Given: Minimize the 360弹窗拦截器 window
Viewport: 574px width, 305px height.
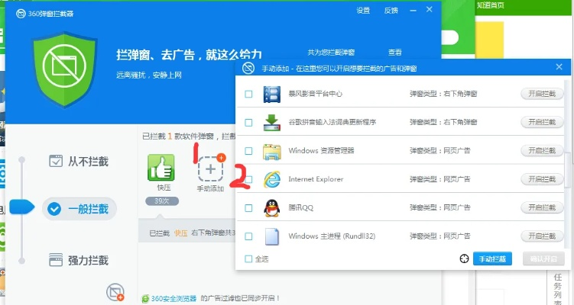Looking at the screenshot, I should click(x=413, y=11).
